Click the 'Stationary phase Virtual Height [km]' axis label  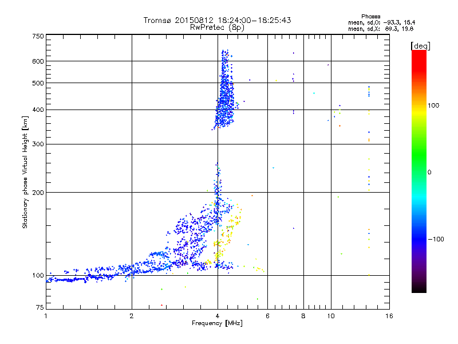(x=25, y=172)
